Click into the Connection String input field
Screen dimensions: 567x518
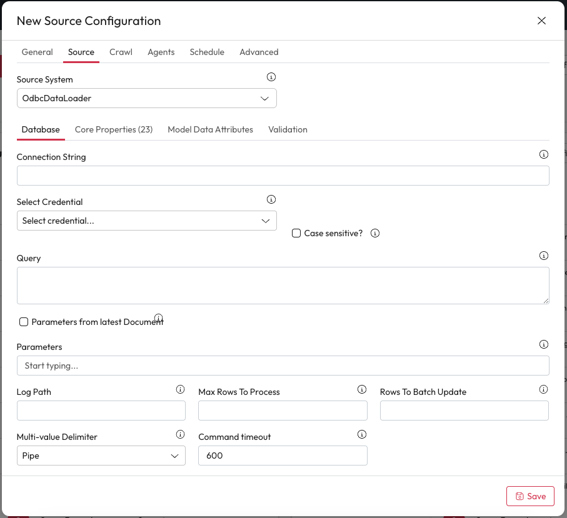[283, 176]
